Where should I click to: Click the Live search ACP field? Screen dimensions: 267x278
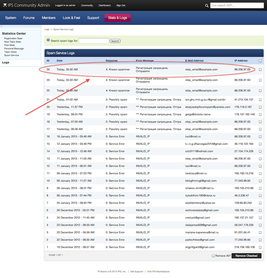(237, 5)
